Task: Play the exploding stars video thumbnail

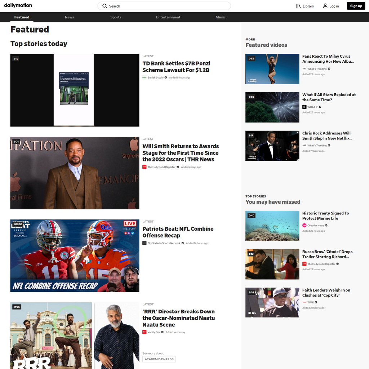Action: pyautogui.click(x=272, y=107)
